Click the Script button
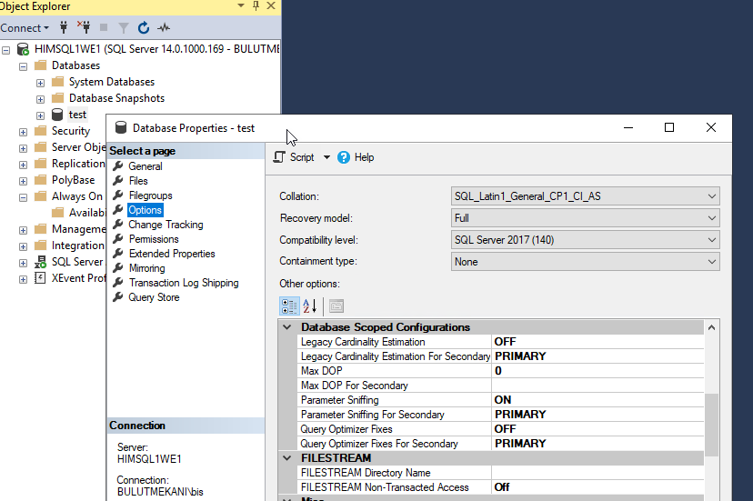The height and width of the screenshot is (501, 753). [x=294, y=157]
